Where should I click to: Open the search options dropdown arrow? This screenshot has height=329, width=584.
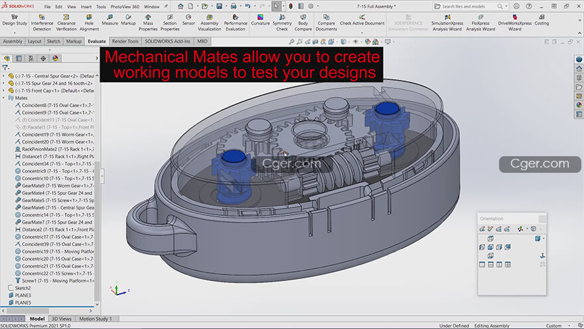506,7
